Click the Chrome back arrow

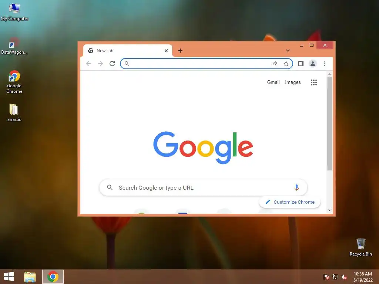tap(88, 64)
